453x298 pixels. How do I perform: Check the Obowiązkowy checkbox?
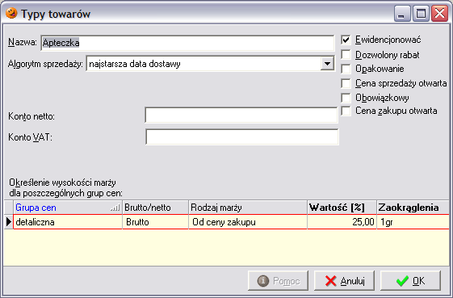[346, 98]
